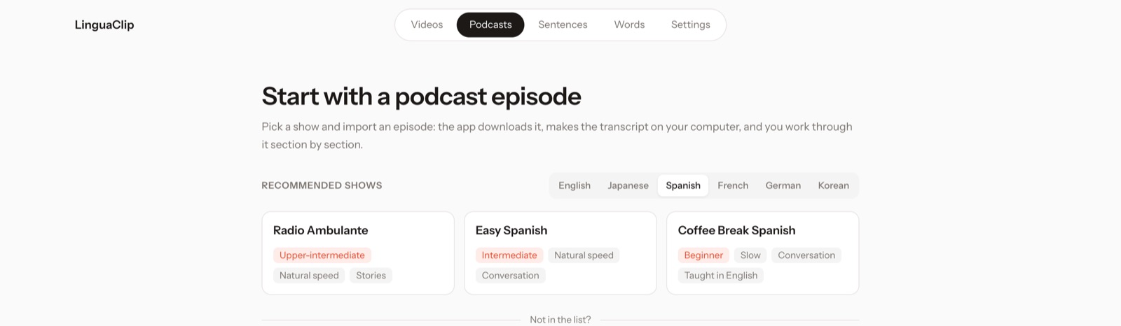This screenshot has width=1121, height=326.
Task: Click Natural speed tag on Radio Ambulante
Action: 309,276
